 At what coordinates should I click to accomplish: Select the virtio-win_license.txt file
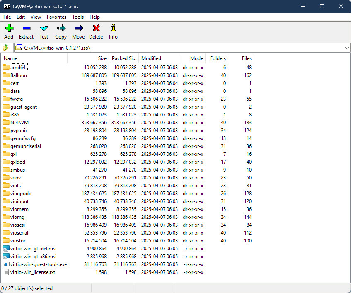tap(32, 272)
